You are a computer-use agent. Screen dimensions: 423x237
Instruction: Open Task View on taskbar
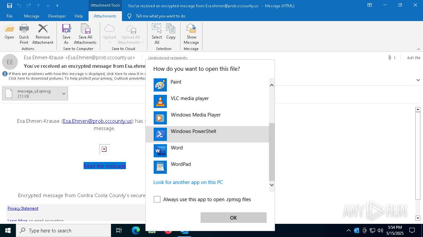pos(119,230)
